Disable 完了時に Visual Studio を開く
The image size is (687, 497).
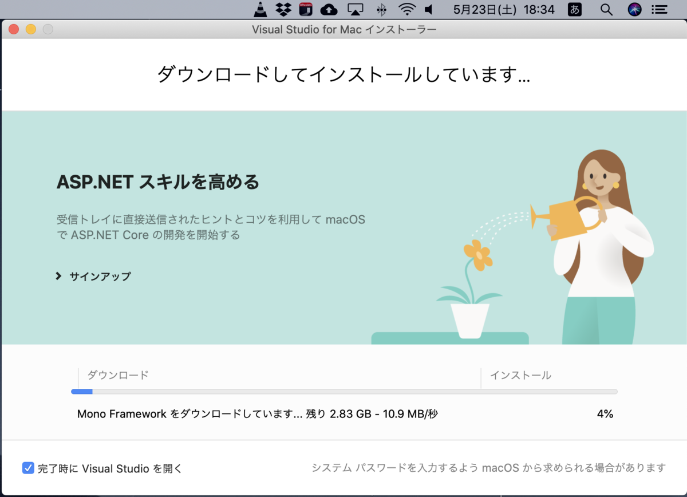(27, 468)
